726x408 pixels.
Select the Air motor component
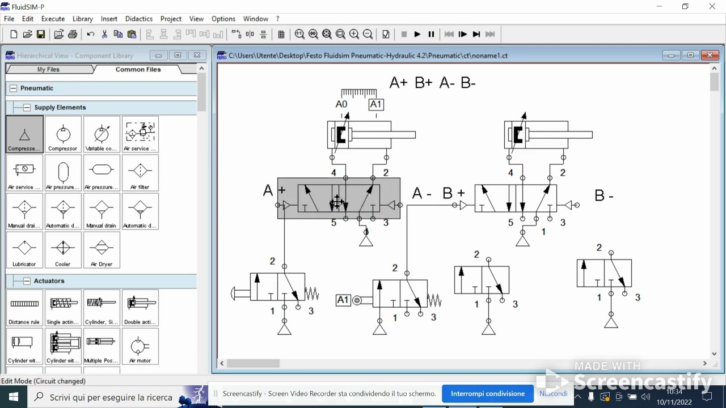140,346
